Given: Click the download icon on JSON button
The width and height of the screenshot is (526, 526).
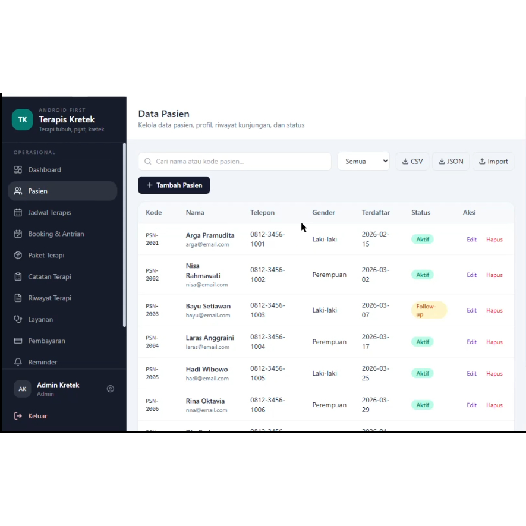Looking at the screenshot, I should point(442,161).
